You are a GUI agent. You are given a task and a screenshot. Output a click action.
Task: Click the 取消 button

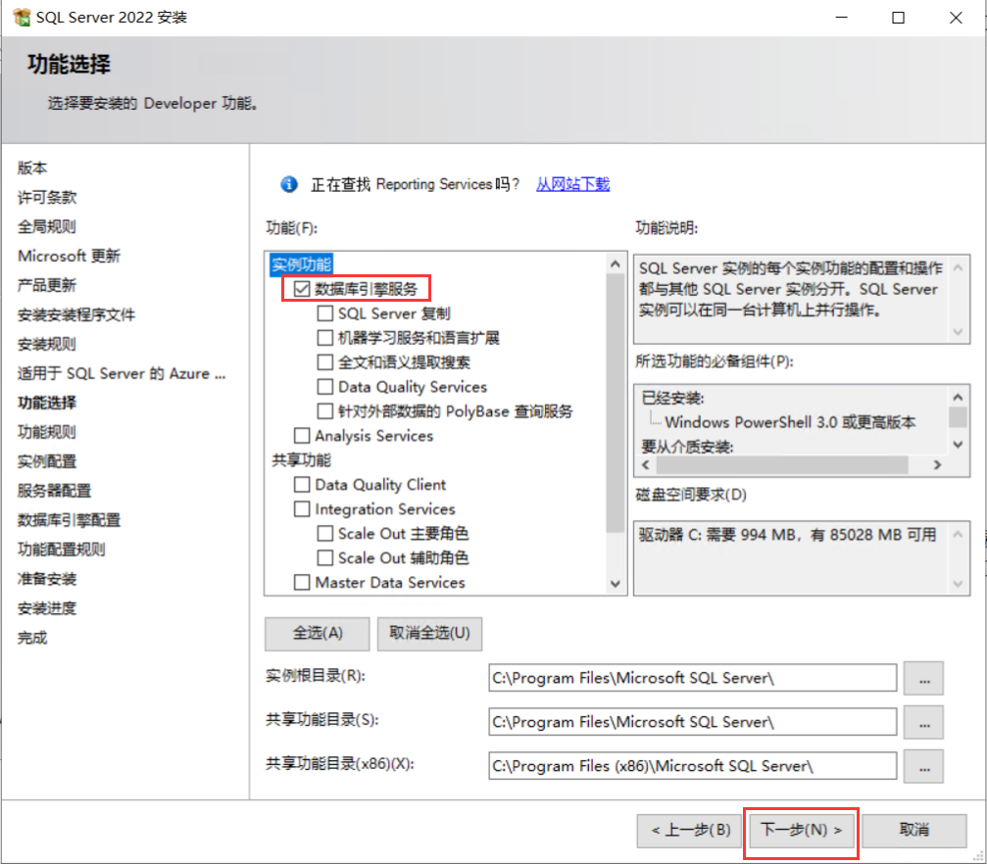[x=914, y=830]
